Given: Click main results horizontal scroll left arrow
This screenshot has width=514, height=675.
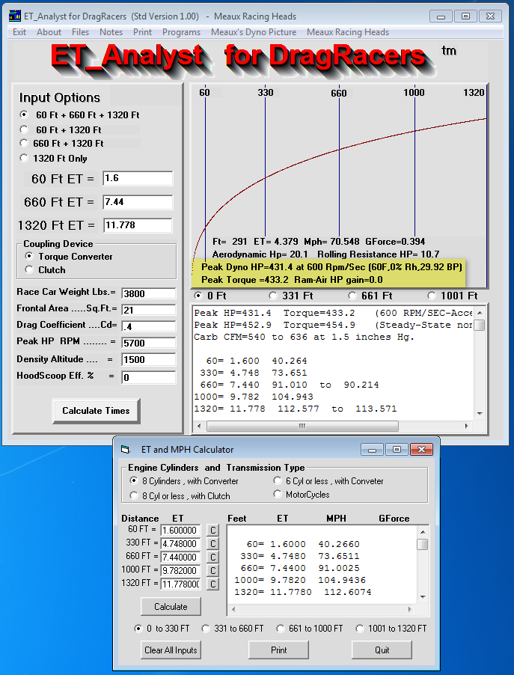Looking at the screenshot, I should tap(199, 427).
